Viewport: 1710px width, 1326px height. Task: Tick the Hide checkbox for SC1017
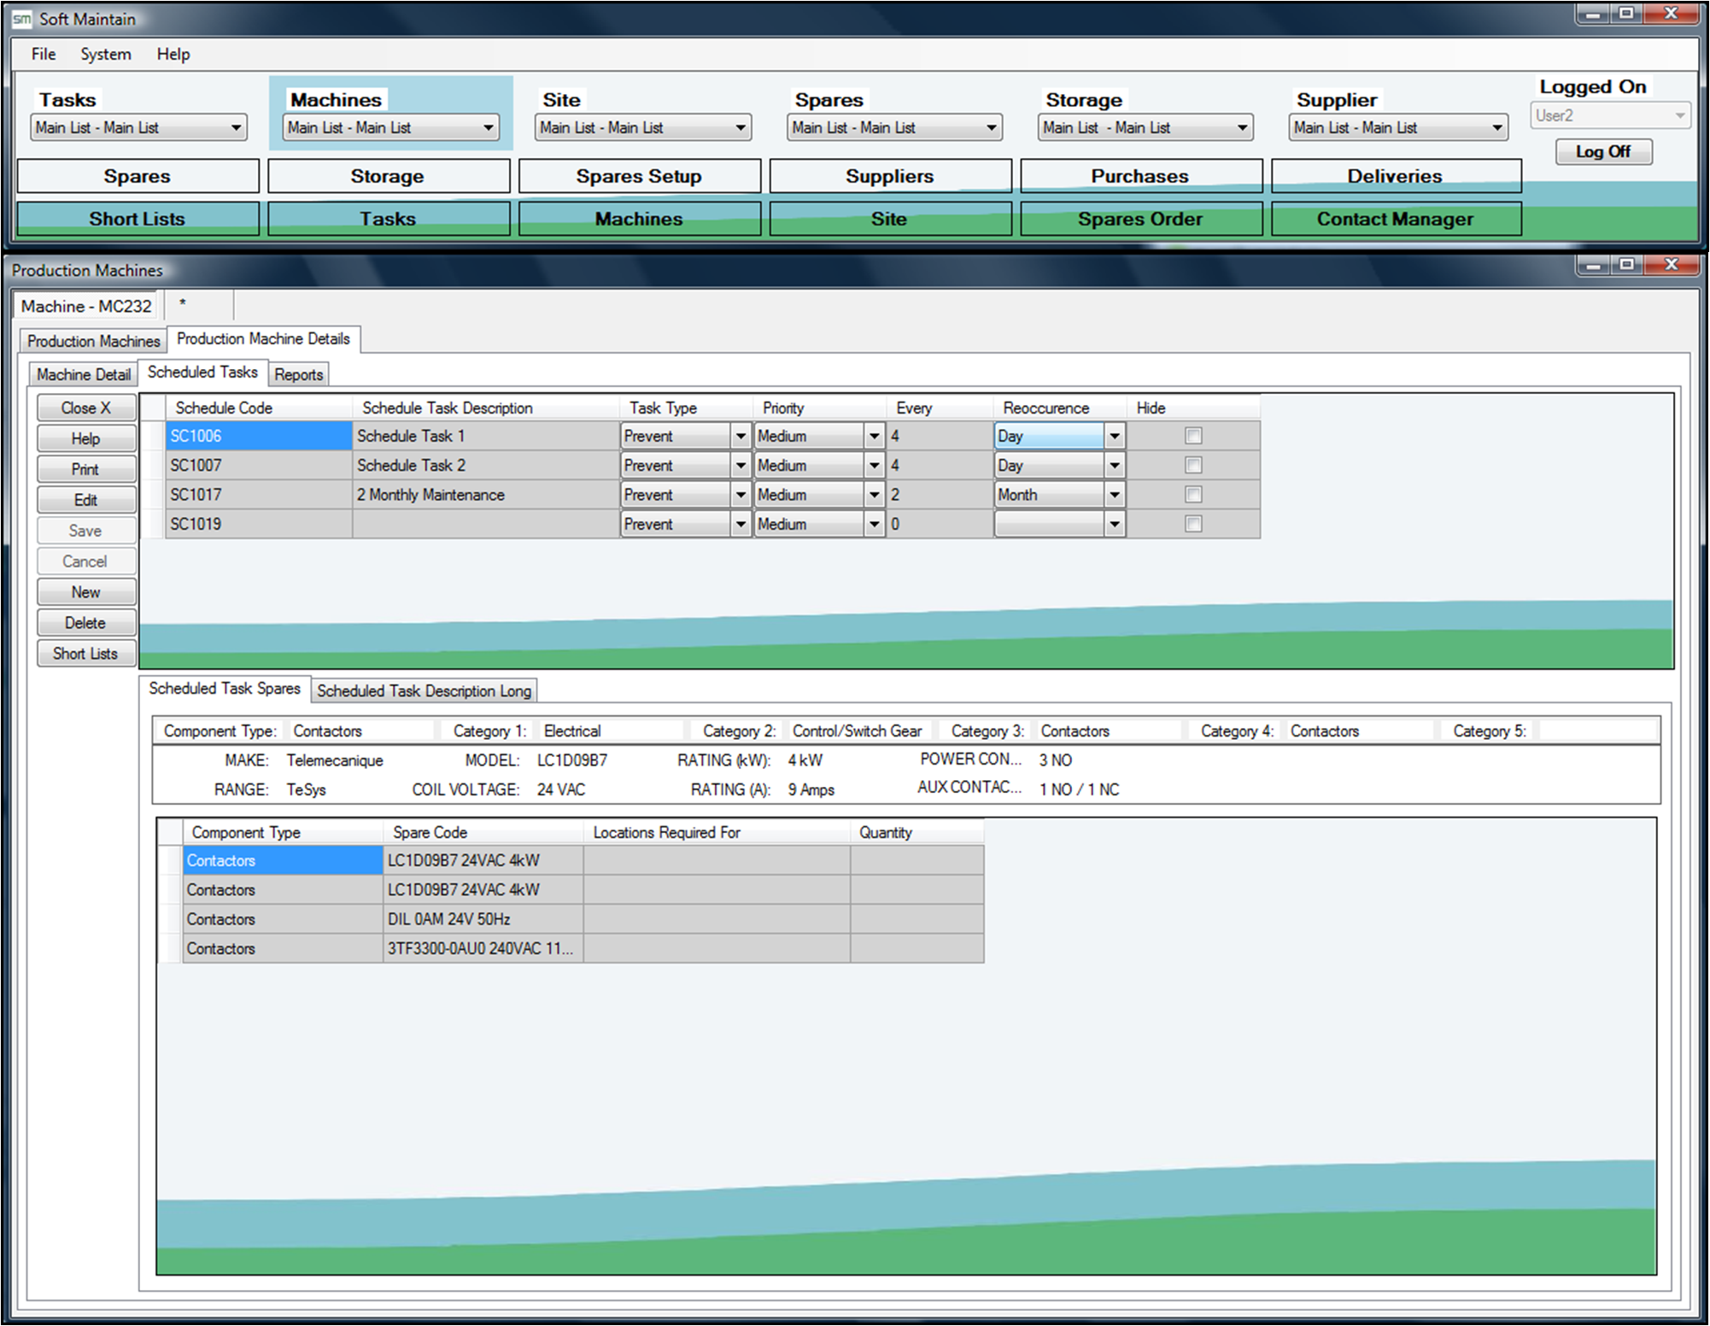[1193, 495]
